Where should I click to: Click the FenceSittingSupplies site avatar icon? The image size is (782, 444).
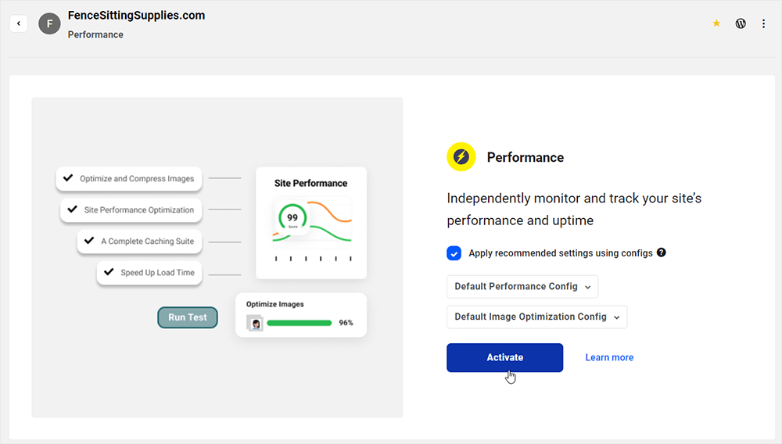click(49, 23)
